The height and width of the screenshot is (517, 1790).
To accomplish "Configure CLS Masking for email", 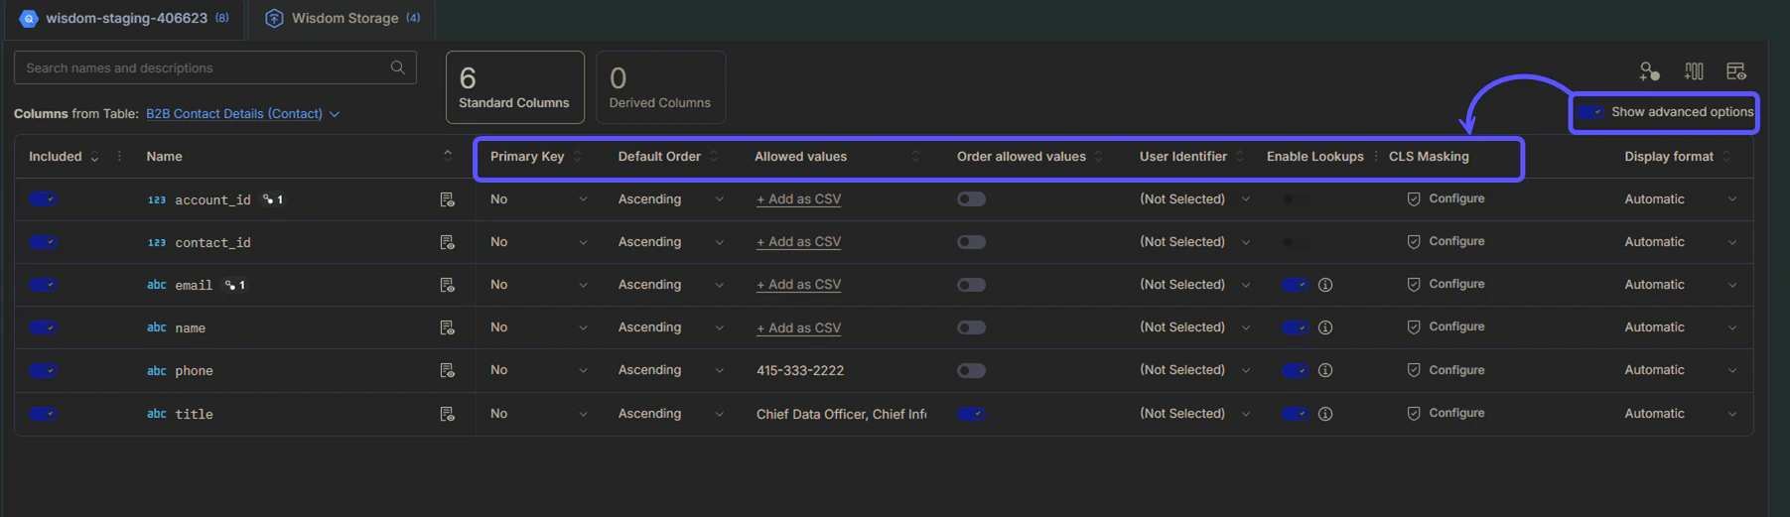I will [x=1446, y=285].
